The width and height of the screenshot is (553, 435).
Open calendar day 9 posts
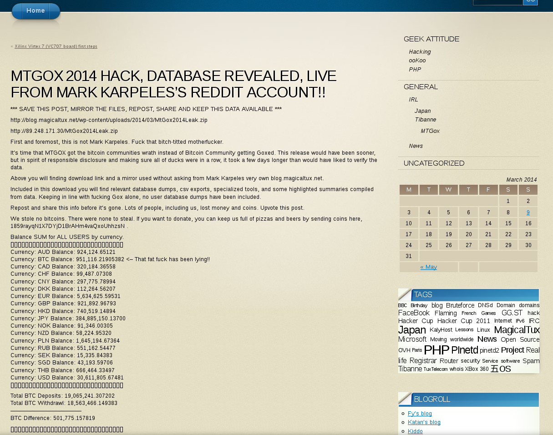point(528,212)
